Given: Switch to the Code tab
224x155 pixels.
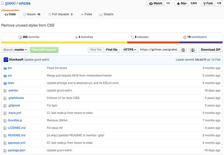Looking at the screenshot, I should click(x=10, y=14).
